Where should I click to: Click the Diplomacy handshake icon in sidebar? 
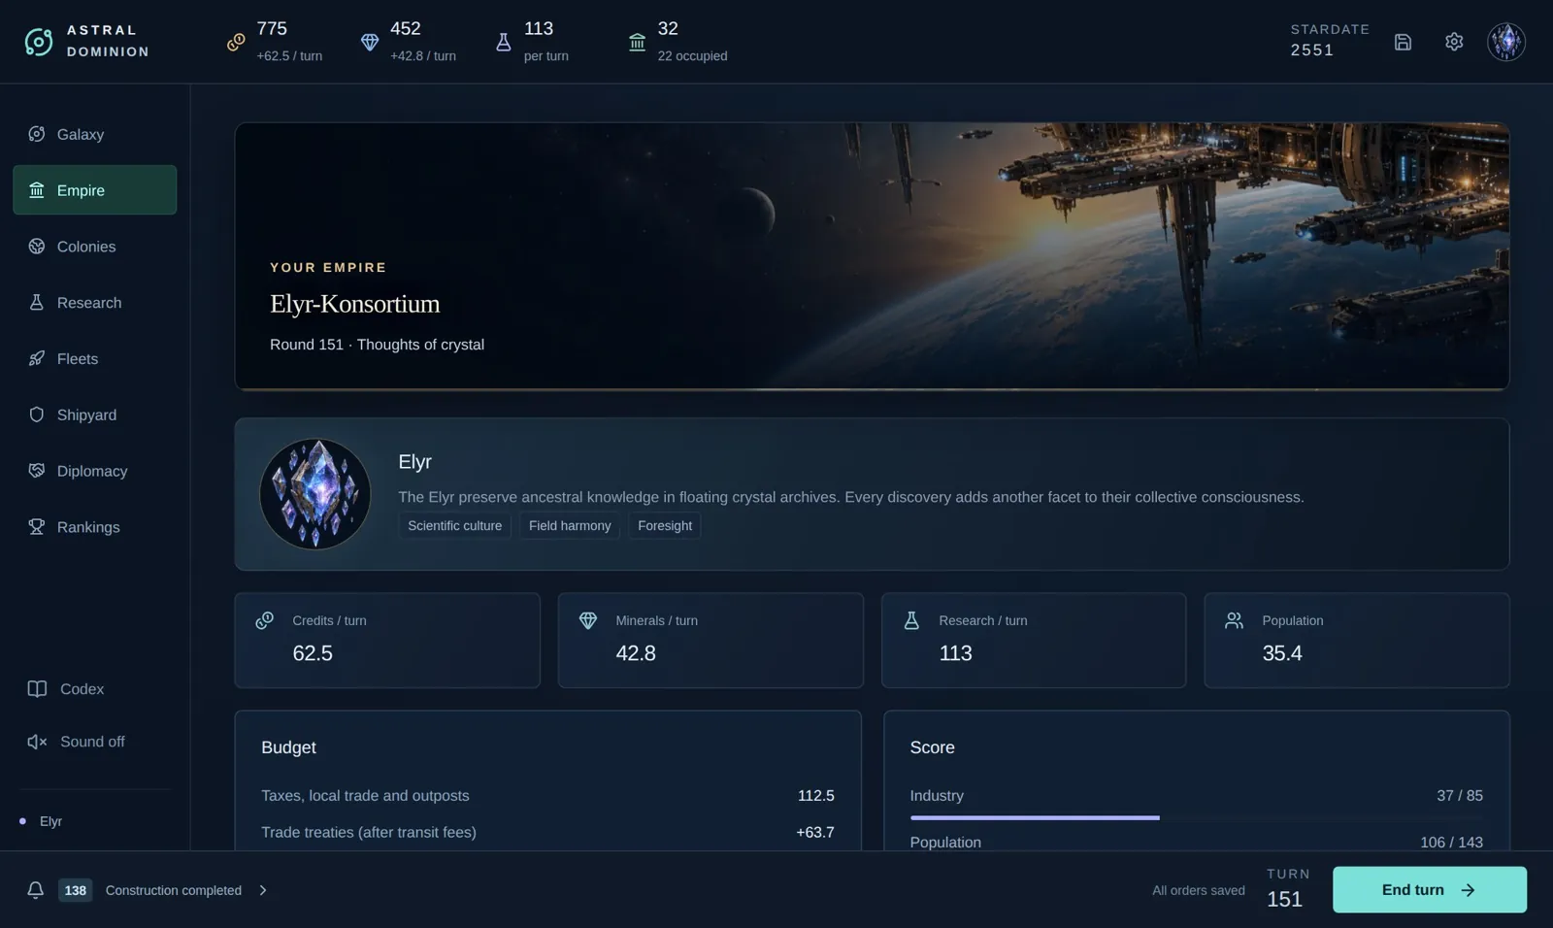click(x=37, y=471)
